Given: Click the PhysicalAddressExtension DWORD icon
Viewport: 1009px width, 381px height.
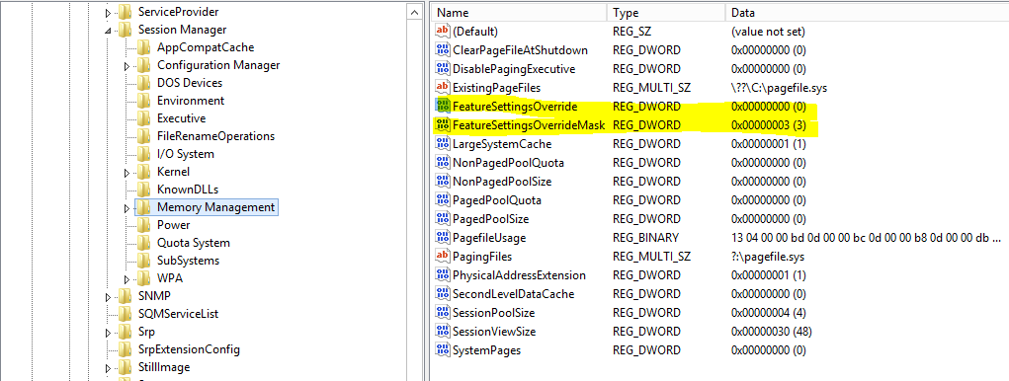Looking at the screenshot, I should point(443,275).
